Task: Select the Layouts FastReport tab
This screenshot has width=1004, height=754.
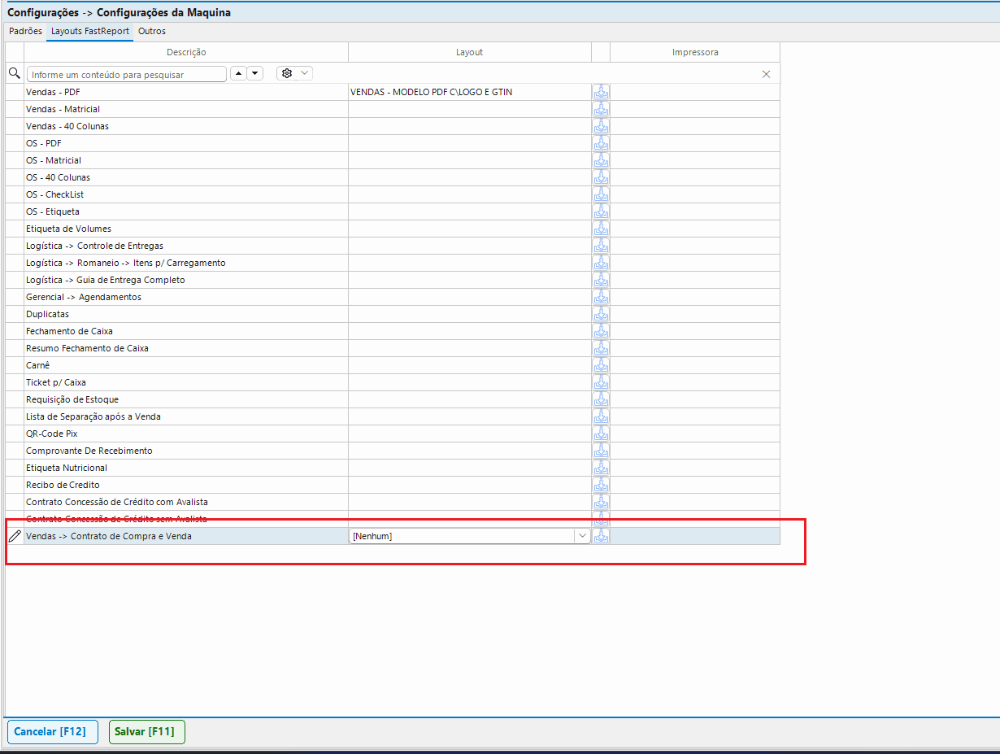Action: 90,31
